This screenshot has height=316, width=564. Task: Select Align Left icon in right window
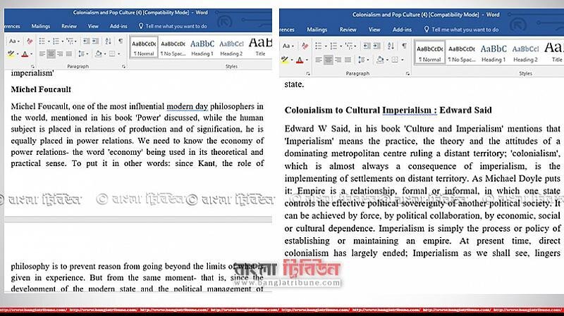coord(319,60)
